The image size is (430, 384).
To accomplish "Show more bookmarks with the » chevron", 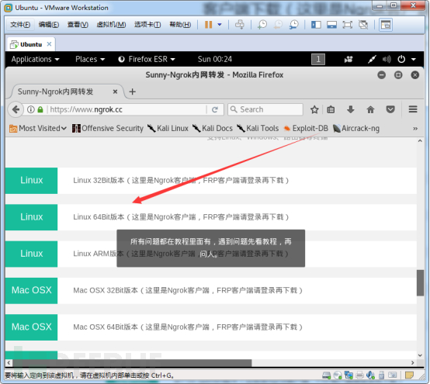I will tap(415, 128).
